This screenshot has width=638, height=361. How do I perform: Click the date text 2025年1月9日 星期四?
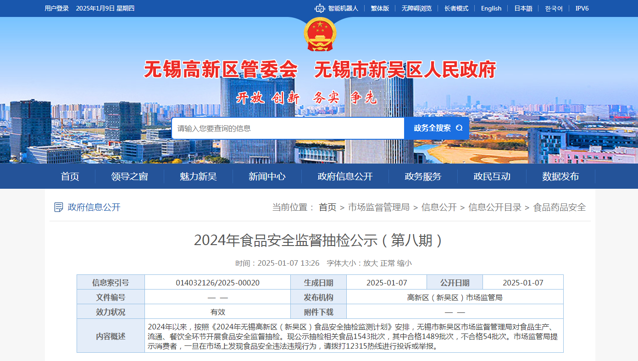pyautogui.click(x=105, y=8)
